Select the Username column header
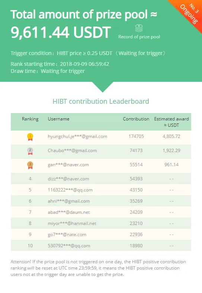The image size is (202, 293). (58, 119)
